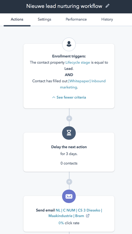The width and height of the screenshot is (132, 234).
Task: Go to the Performance tab
Action: click(76, 19)
